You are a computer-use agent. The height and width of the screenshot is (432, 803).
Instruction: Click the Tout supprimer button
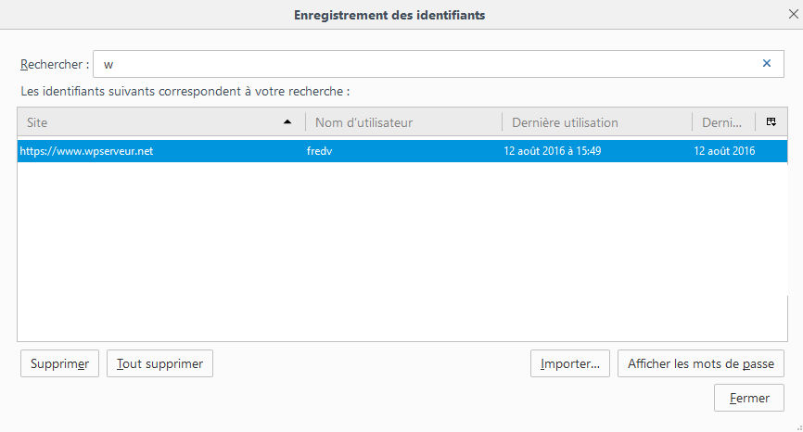click(x=160, y=364)
